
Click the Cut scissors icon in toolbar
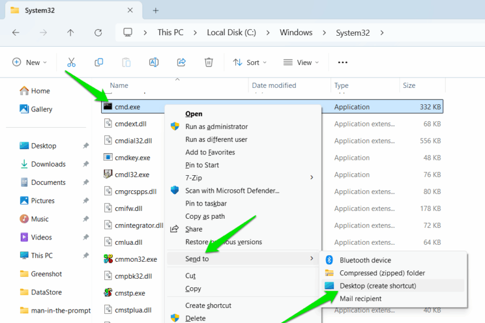pos(72,62)
